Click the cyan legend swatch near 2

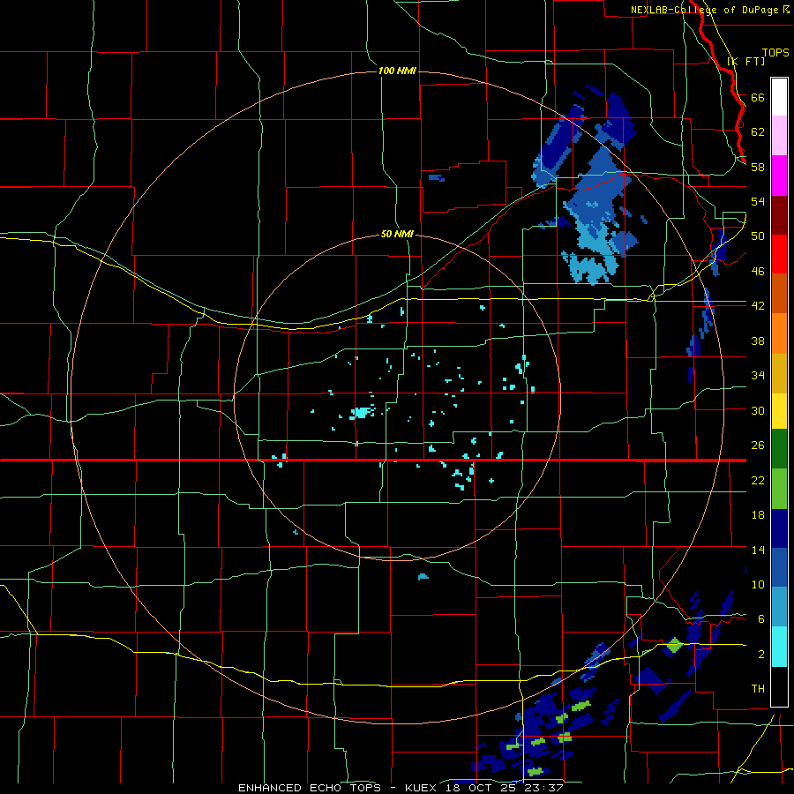pyautogui.click(x=779, y=647)
